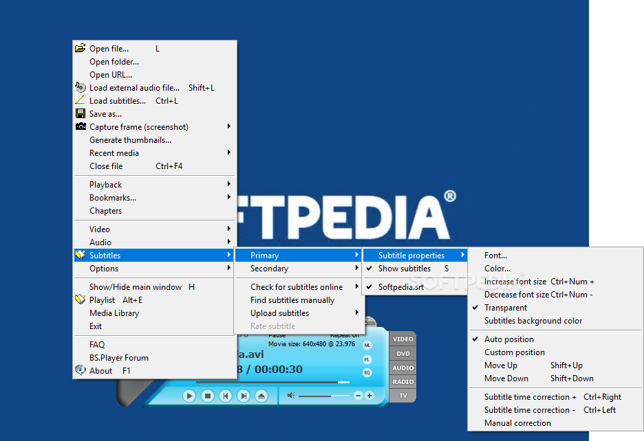This screenshot has width=644, height=441.
Task: Toggle Show subtitles checkmark item
Action: pyautogui.click(x=415, y=269)
